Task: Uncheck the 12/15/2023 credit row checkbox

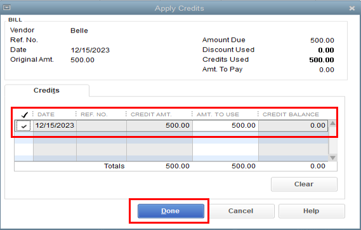Action: pyautogui.click(x=23, y=126)
